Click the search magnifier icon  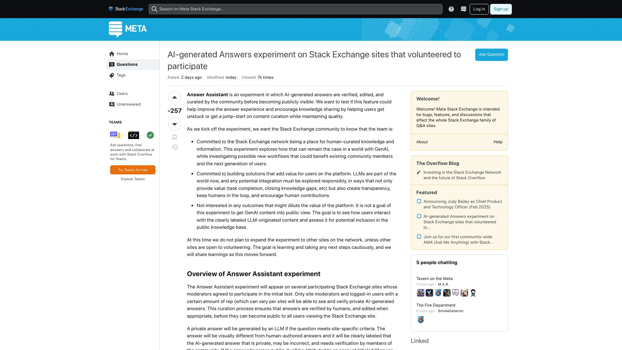[x=155, y=9]
